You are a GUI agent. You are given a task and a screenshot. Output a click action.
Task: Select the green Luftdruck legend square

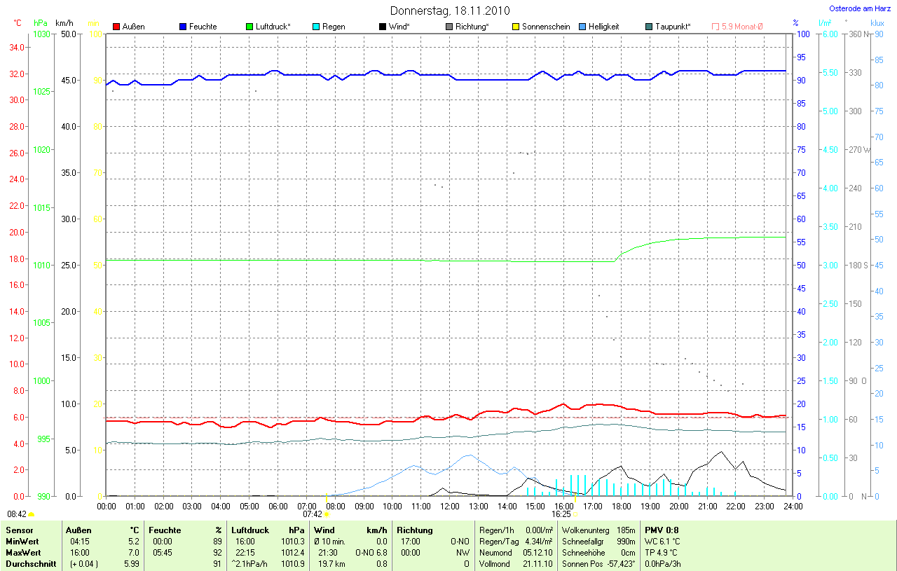click(x=249, y=27)
